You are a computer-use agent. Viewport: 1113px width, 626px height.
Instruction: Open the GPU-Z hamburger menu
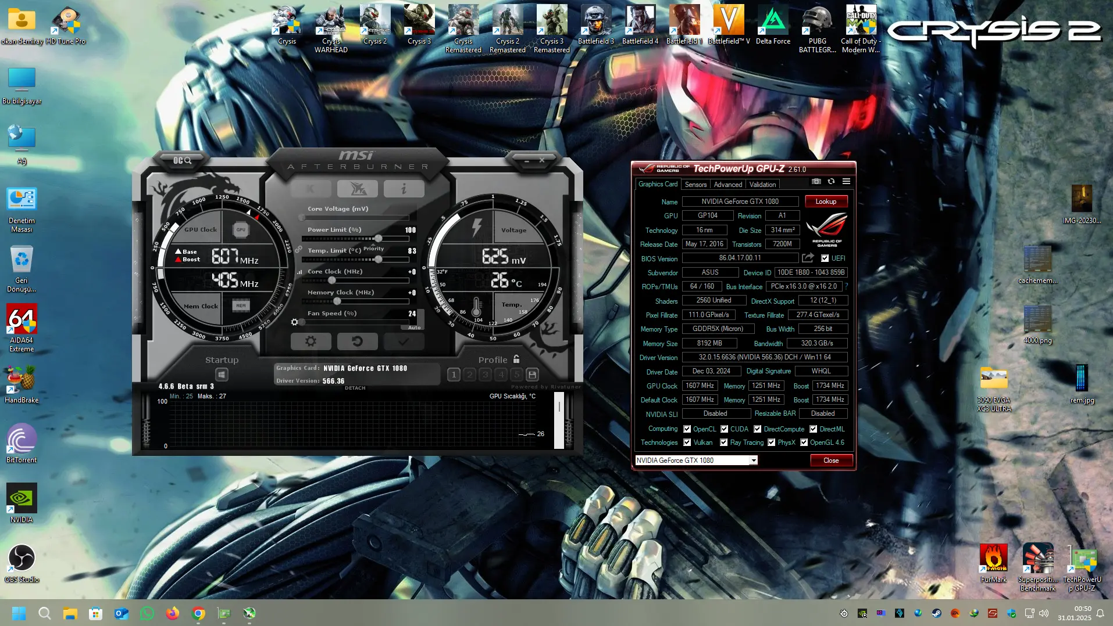pyautogui.click(x=847, y=182)
